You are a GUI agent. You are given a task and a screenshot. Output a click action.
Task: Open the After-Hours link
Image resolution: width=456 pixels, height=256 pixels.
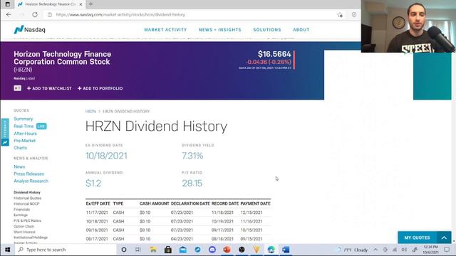[x=25, y=133]
